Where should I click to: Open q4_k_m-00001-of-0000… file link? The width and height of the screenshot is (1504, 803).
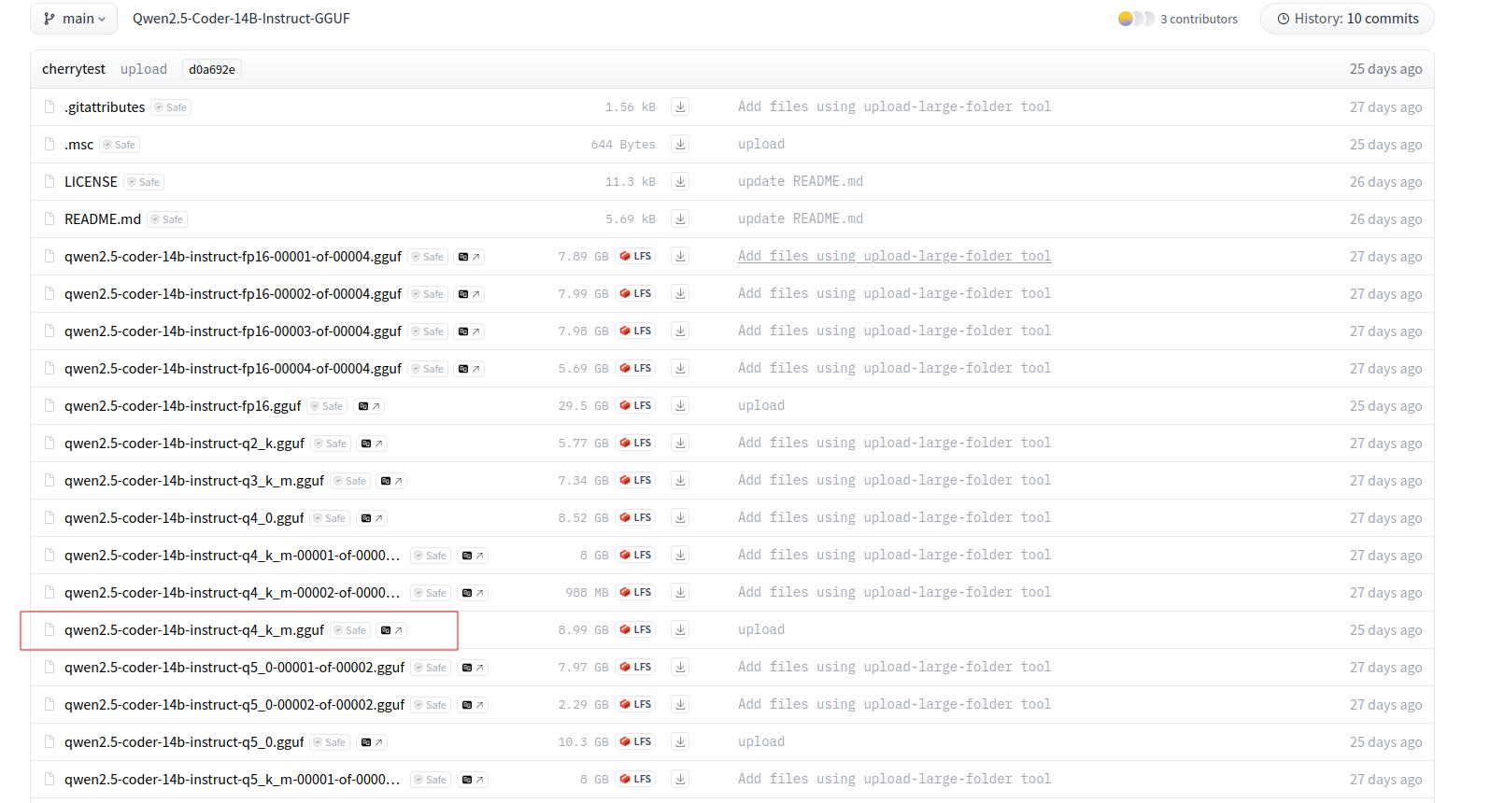[x=233, y=555]
